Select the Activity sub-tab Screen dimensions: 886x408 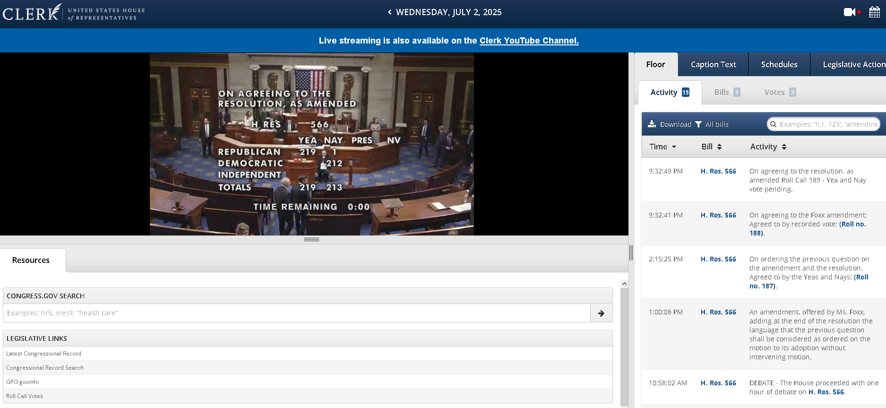670,92
